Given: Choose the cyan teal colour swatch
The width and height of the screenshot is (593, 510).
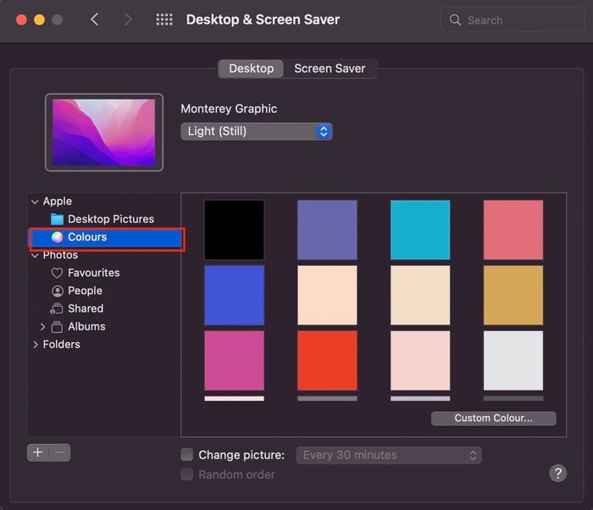Looking at the screenshot, I should click(x=420, y=230).
